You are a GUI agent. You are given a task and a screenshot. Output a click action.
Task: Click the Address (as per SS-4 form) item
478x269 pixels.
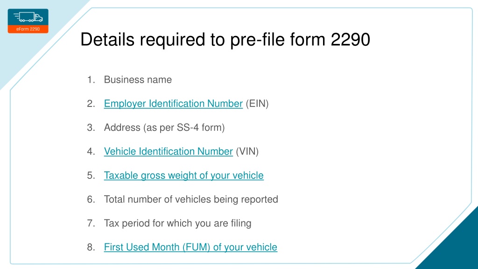[x=164, y=127]
